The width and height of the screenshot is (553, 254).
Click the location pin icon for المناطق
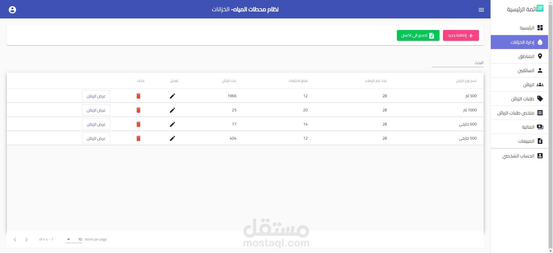point(540,56)
